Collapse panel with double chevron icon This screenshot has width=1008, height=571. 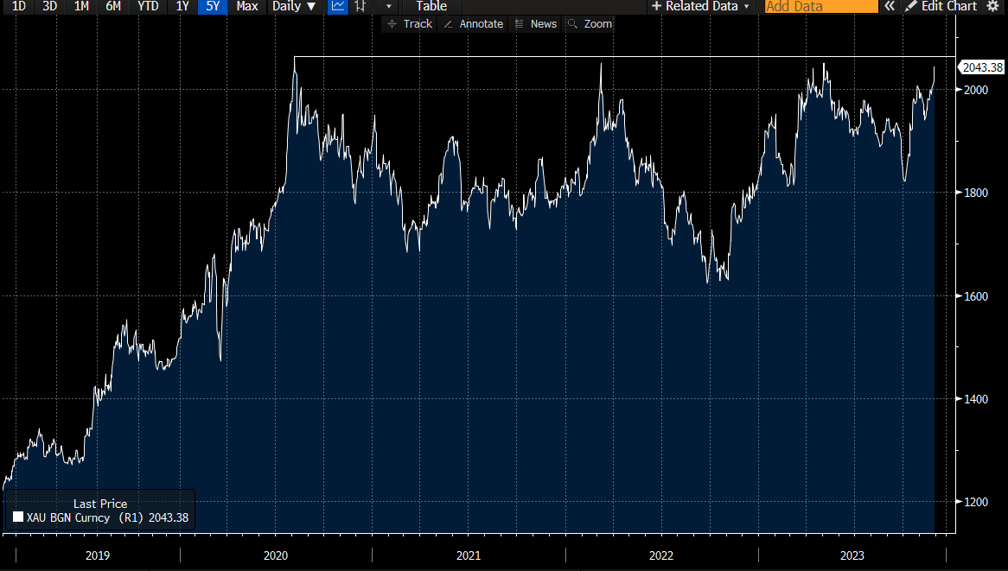(889, 6)
